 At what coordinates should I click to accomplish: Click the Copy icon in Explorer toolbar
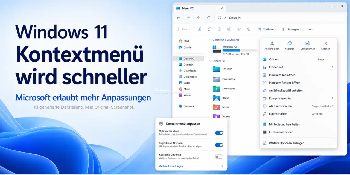click(x=209, y=29)
